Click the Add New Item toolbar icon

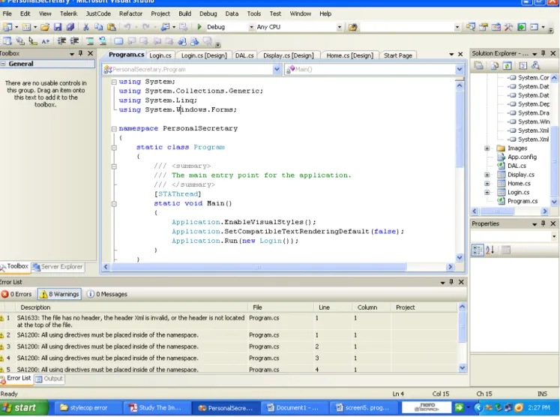(x=26, y=27)
